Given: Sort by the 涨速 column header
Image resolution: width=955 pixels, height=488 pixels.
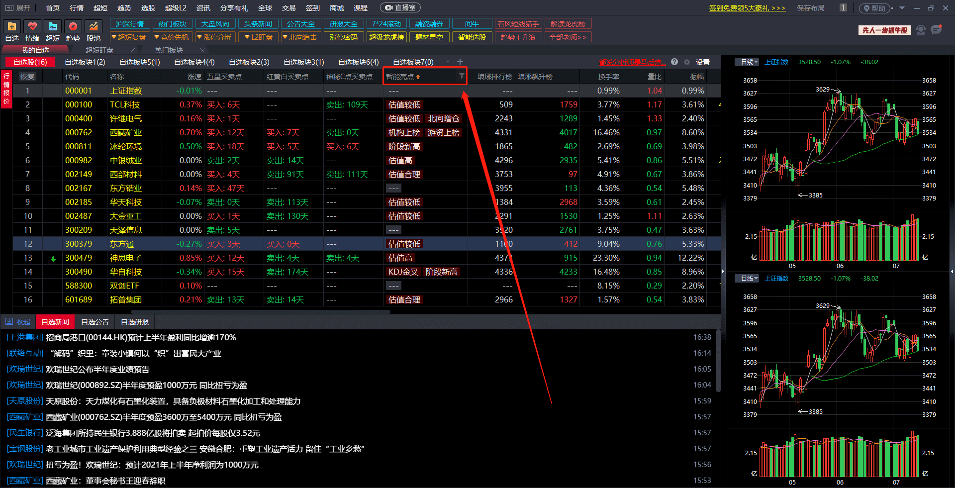Looking at the screenshot, I should (194, 77).
